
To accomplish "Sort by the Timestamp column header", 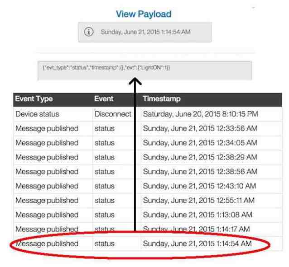I will (162, 99).
